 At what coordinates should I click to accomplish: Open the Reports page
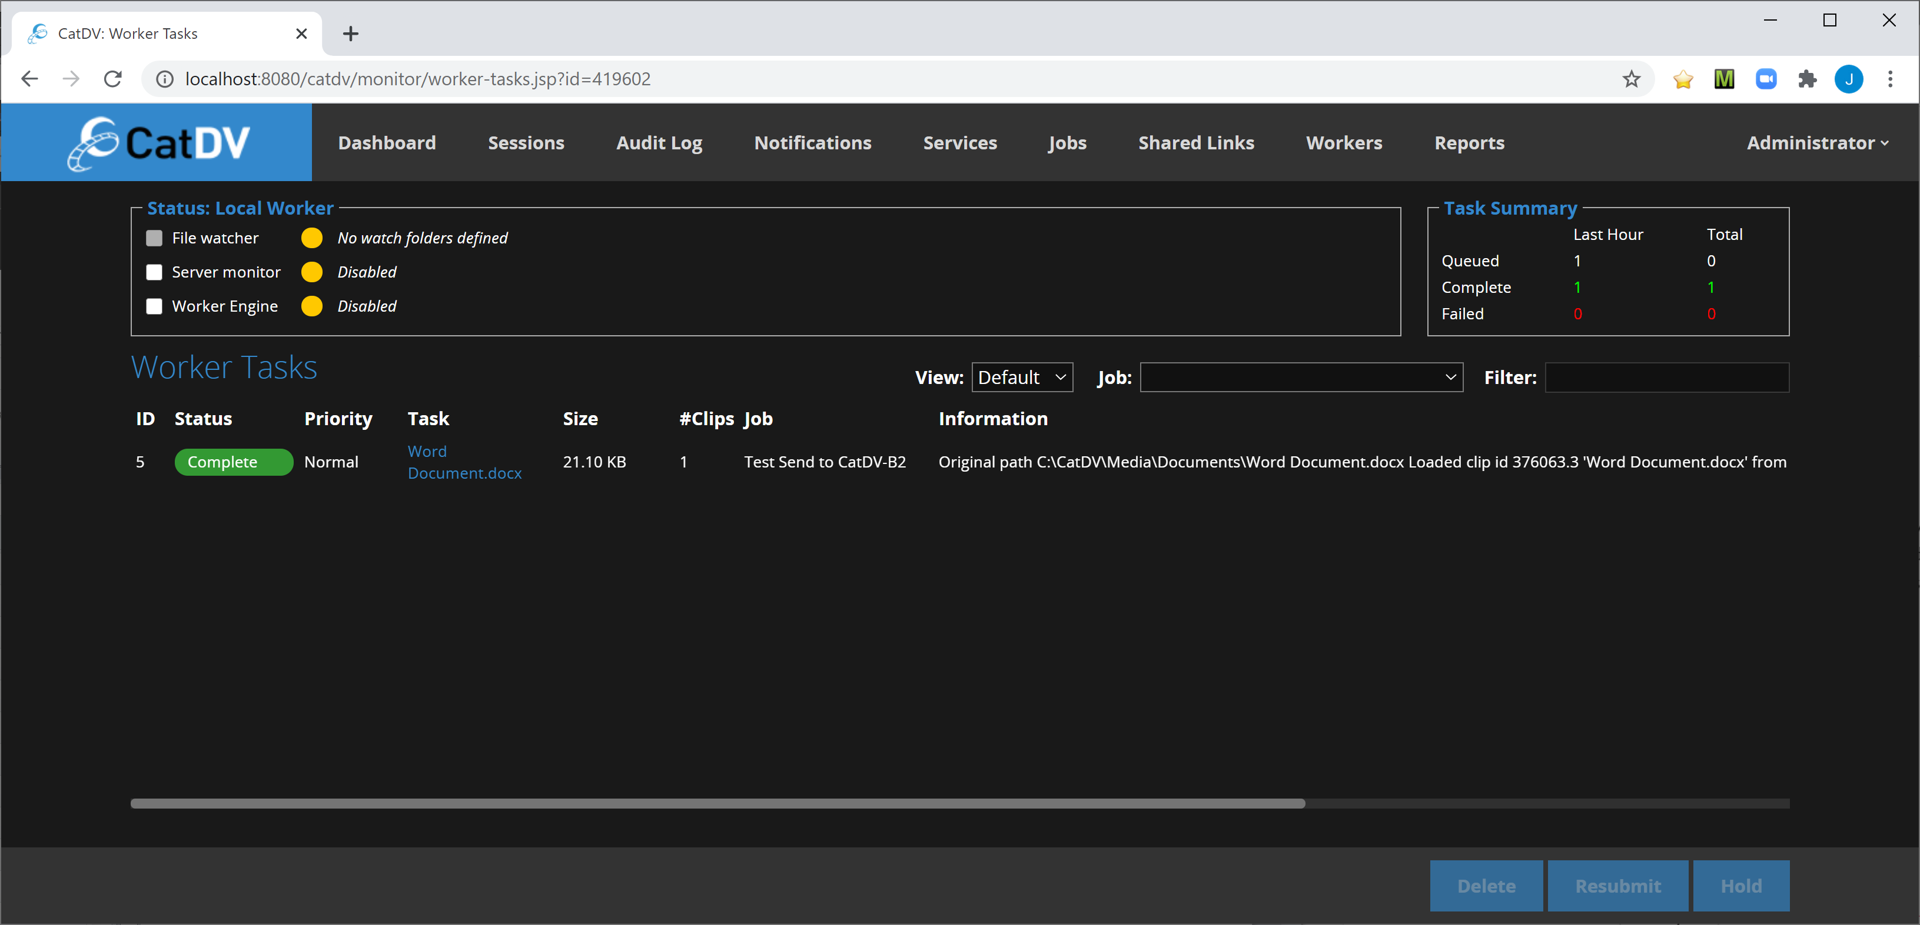(1469, 143)
